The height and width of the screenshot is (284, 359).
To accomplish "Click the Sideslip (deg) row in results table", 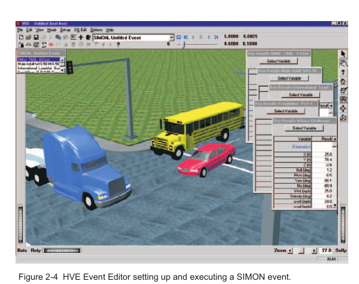I will tap(304, 196).
